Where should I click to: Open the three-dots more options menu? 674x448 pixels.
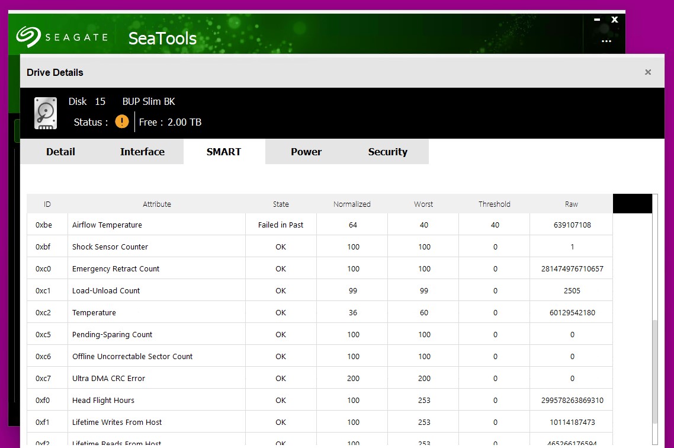[606, 41]
